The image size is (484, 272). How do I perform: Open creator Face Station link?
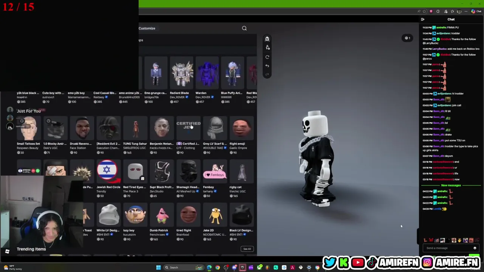point(78,148)
